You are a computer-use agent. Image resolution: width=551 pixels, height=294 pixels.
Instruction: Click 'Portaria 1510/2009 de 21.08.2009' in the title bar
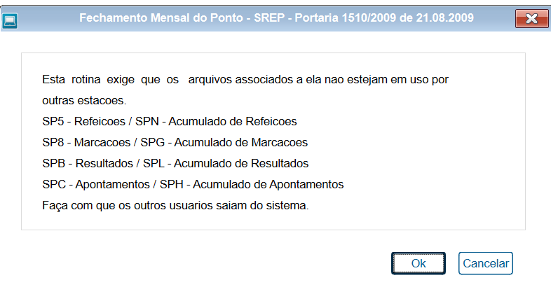[384, 17]
